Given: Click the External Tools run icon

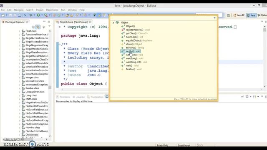Looking at the screenshot, I should point(46,15).
